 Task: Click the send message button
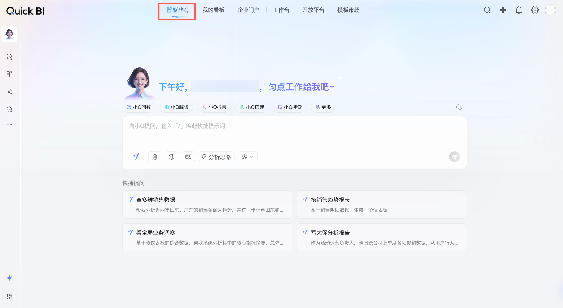point(454,157)
